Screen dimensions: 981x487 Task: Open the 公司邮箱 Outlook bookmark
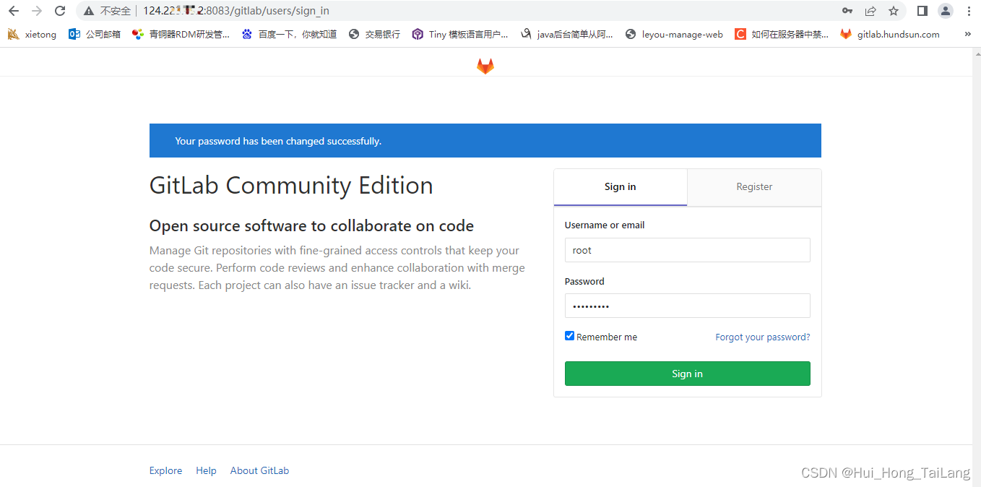(95, 34)
